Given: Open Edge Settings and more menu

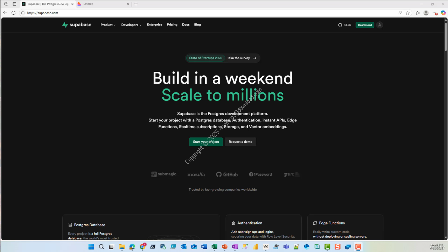Looking at the screenshot, I should tap(435, 13).
